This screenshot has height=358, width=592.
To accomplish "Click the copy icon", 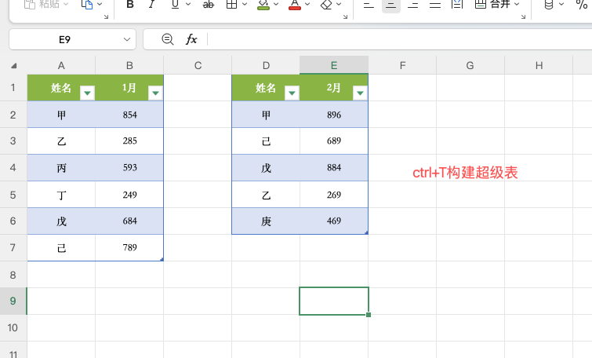I will [87, 5].
